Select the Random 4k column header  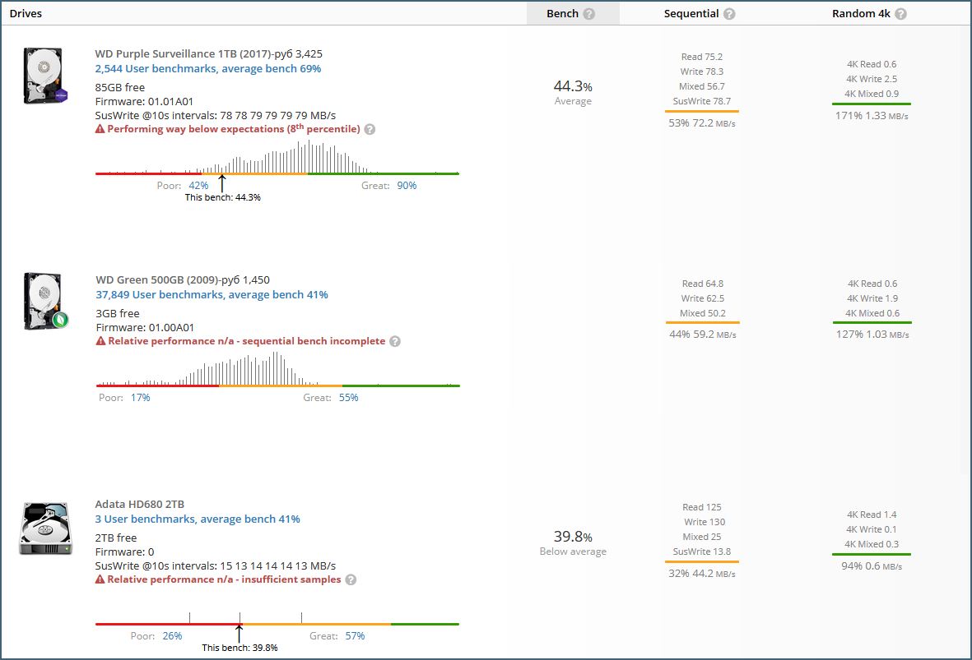coord(862,14)
